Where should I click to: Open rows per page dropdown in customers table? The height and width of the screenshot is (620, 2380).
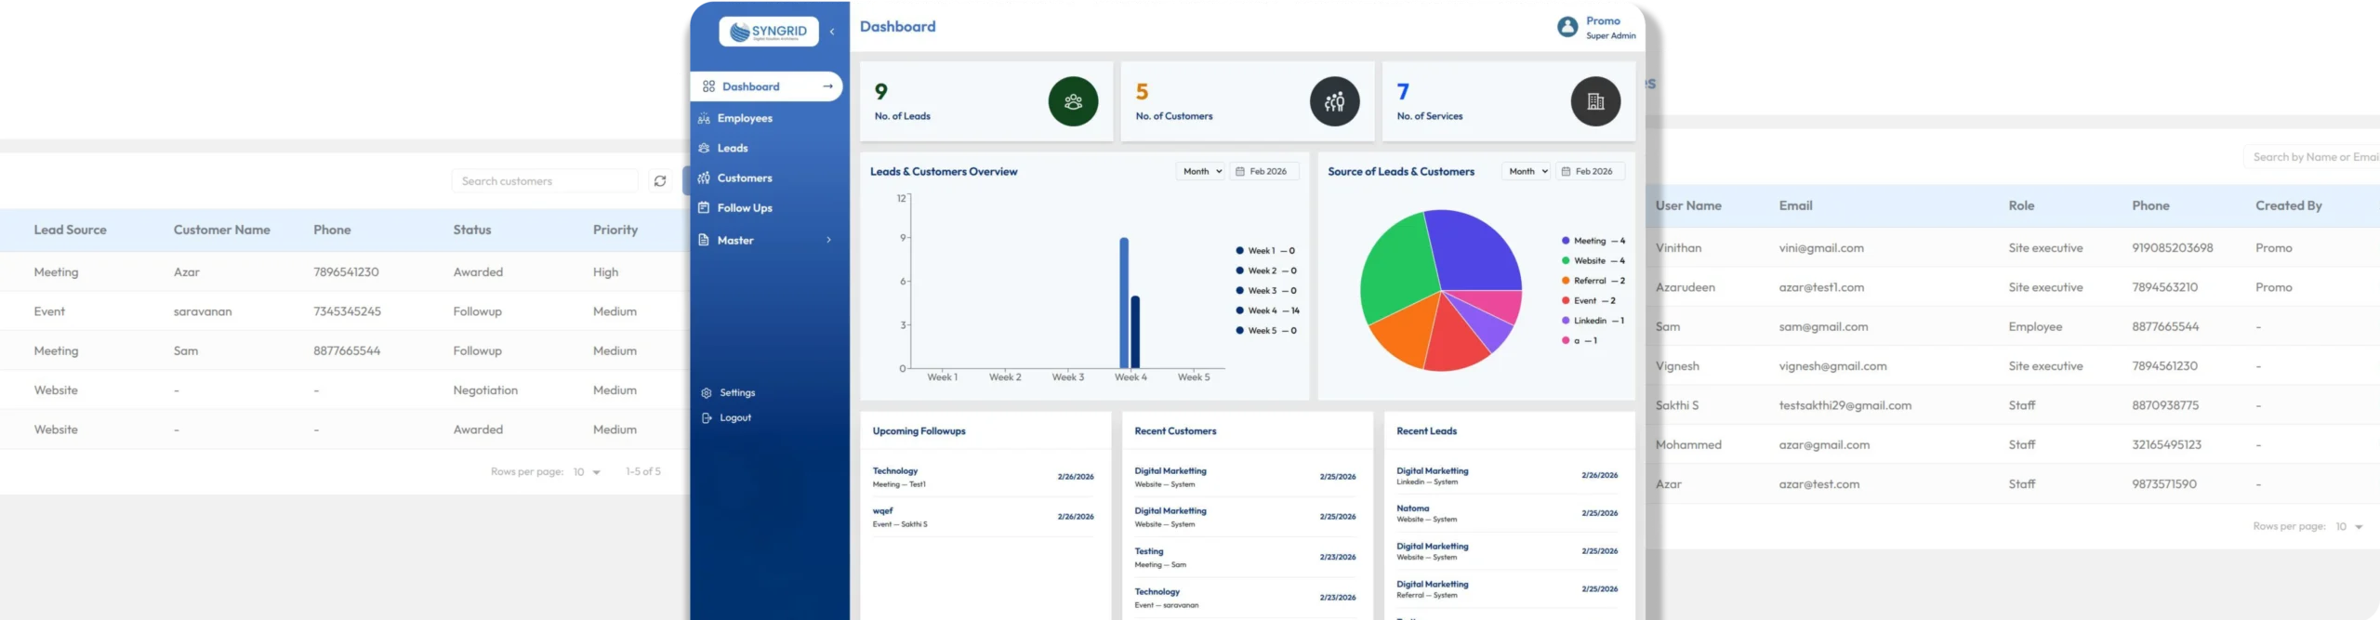click(x=587, y=472)
